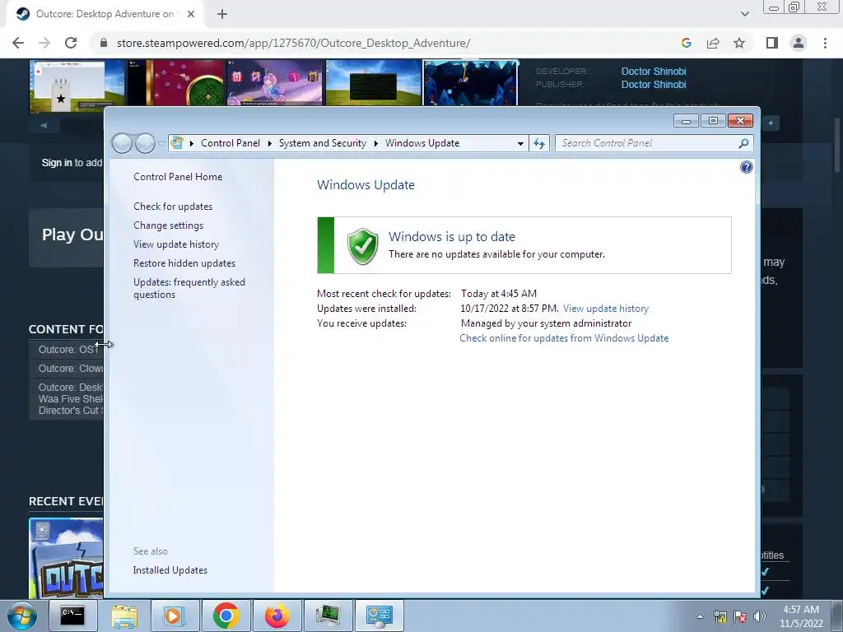The width and height of the screenshot is (843, 632).
Task: Go to Control Panel Home
Action: coord(178,177)
